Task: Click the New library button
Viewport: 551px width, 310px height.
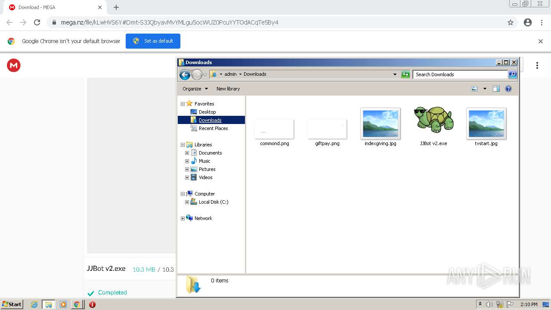Action: (228, 89)
